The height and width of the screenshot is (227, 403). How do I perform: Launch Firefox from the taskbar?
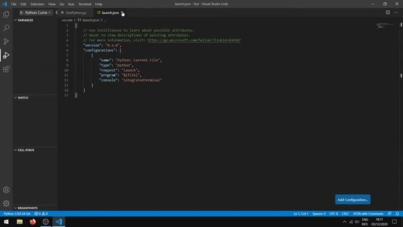pos(33,222)
